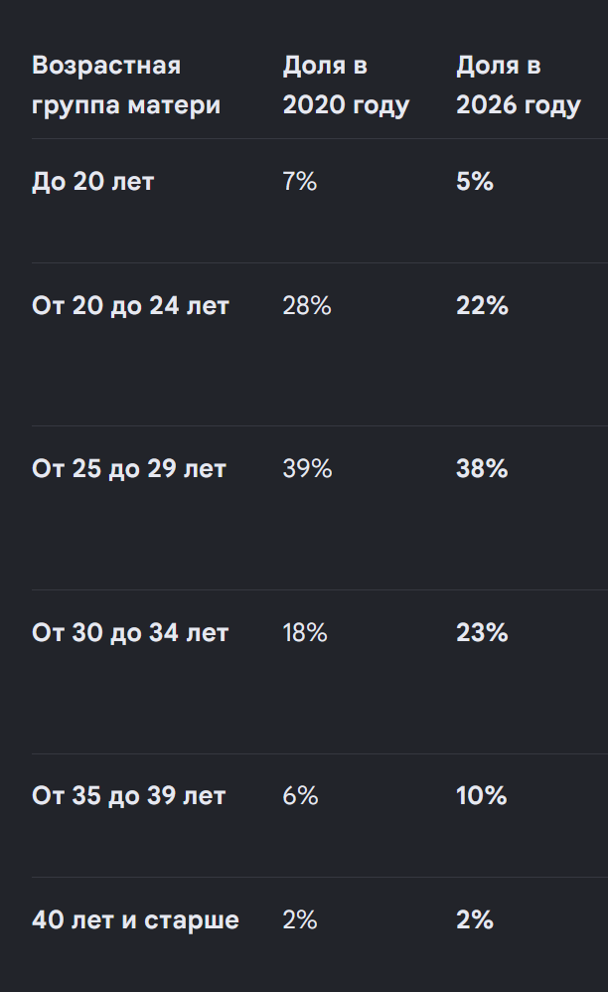This screenshot has height=992, width=608.
Task: Click the bold 23% value
Action: coord(482,632)
